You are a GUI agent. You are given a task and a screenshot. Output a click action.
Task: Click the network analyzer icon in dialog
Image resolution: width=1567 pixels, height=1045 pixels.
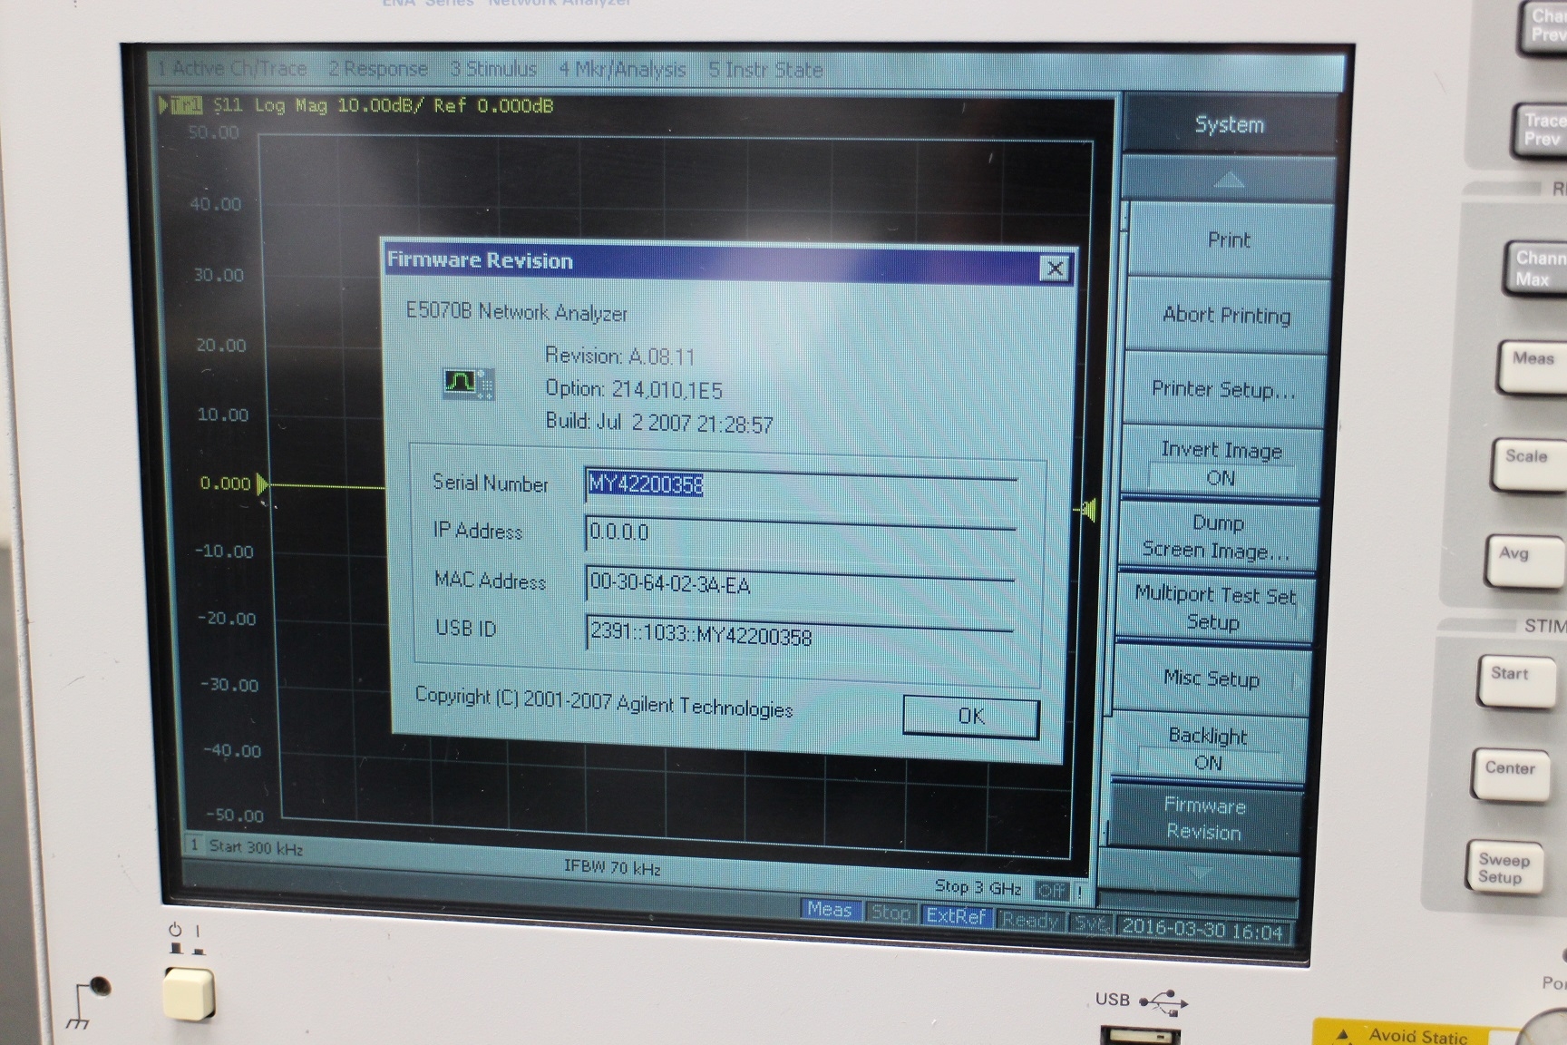tap(468, 384)
